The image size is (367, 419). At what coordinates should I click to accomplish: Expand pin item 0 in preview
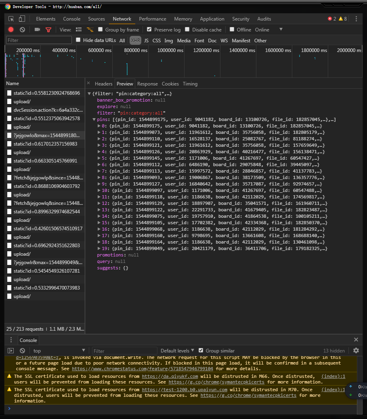[x=99, y=126]
